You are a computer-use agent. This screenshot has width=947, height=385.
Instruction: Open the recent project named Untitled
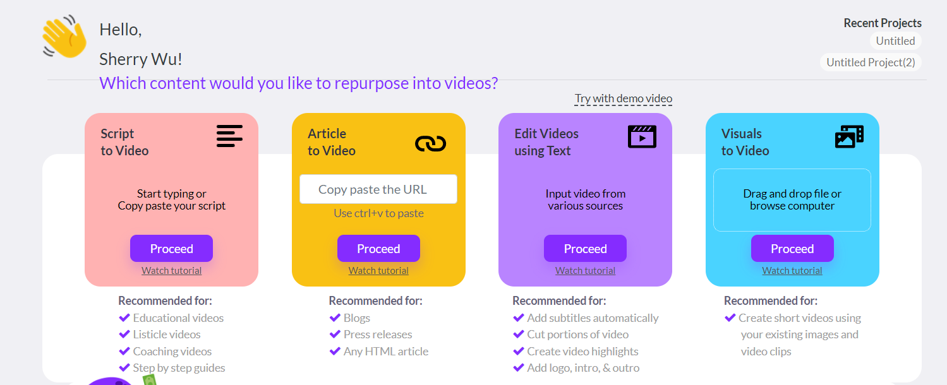895,41
